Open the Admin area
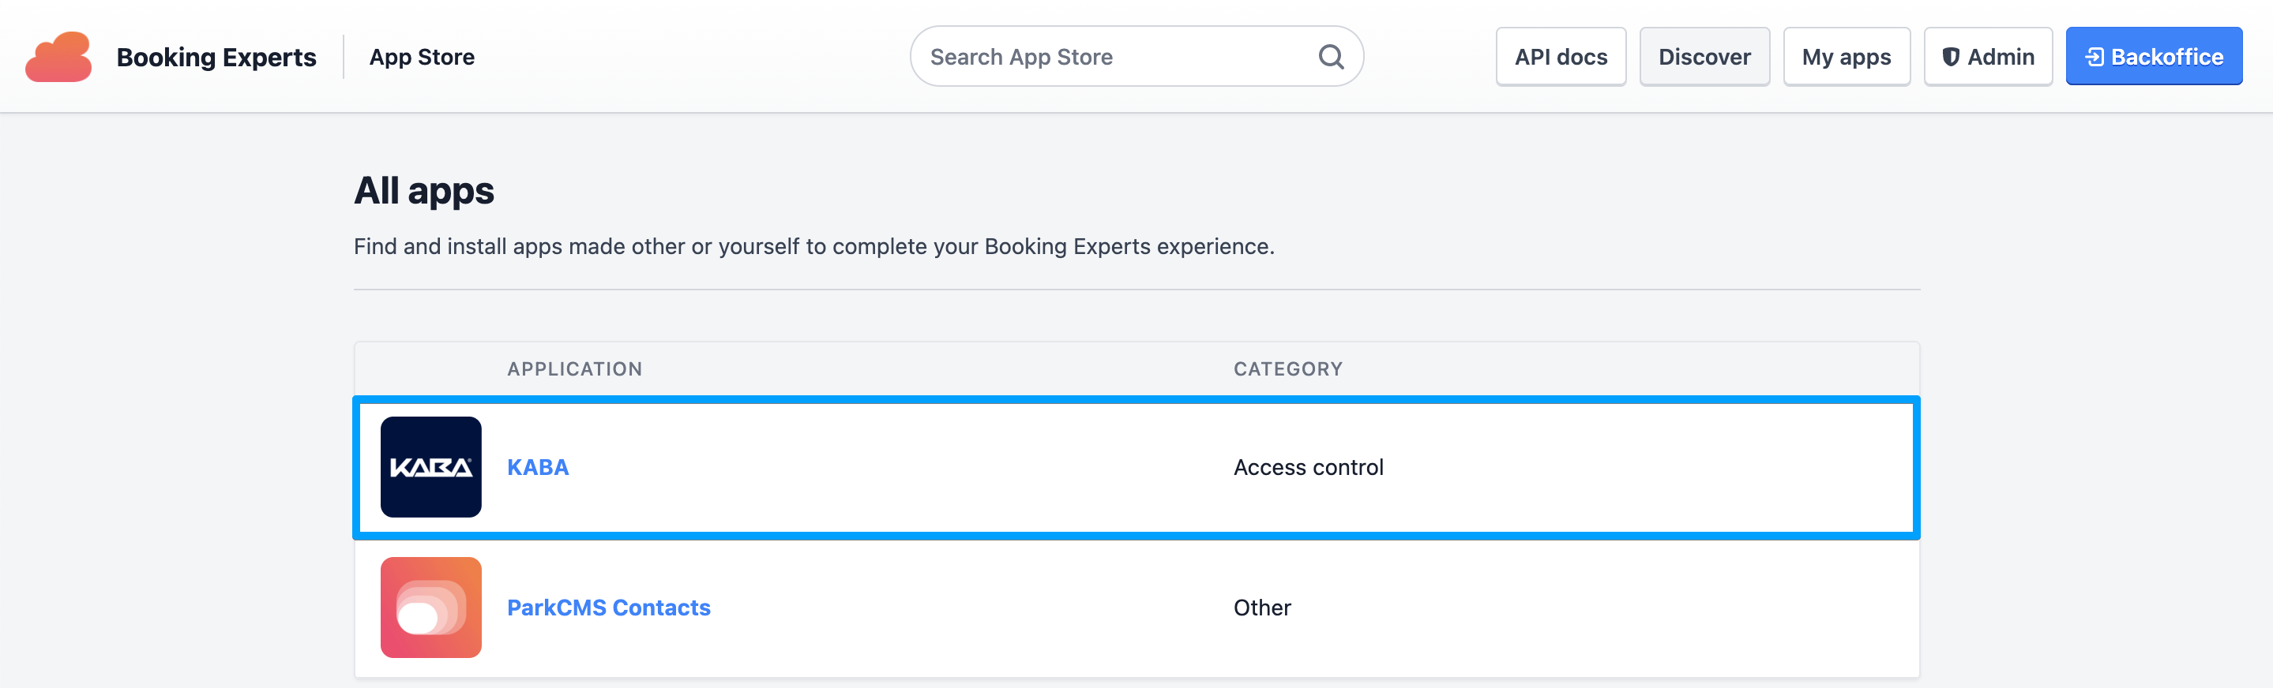2273x688 pixels. 2000,58
